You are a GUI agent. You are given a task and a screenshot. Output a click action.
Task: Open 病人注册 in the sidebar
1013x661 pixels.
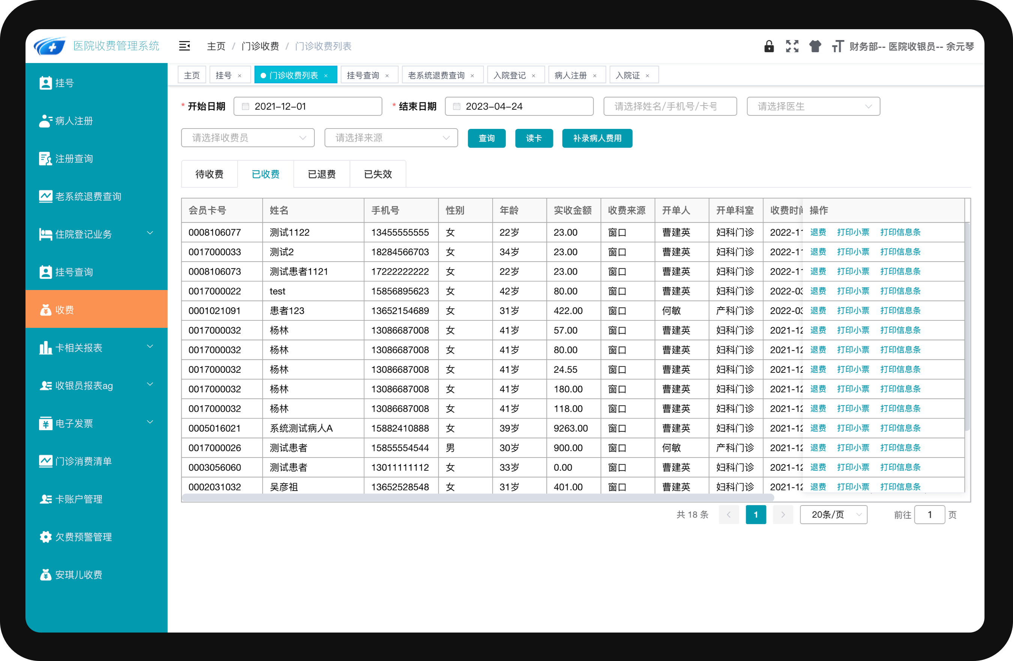(x=97, y=121)
